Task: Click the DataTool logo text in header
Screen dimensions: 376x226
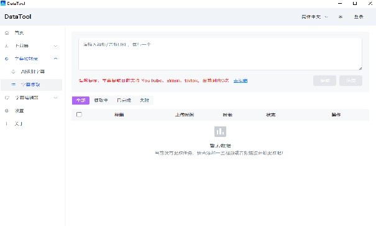Action: [18, 17]
